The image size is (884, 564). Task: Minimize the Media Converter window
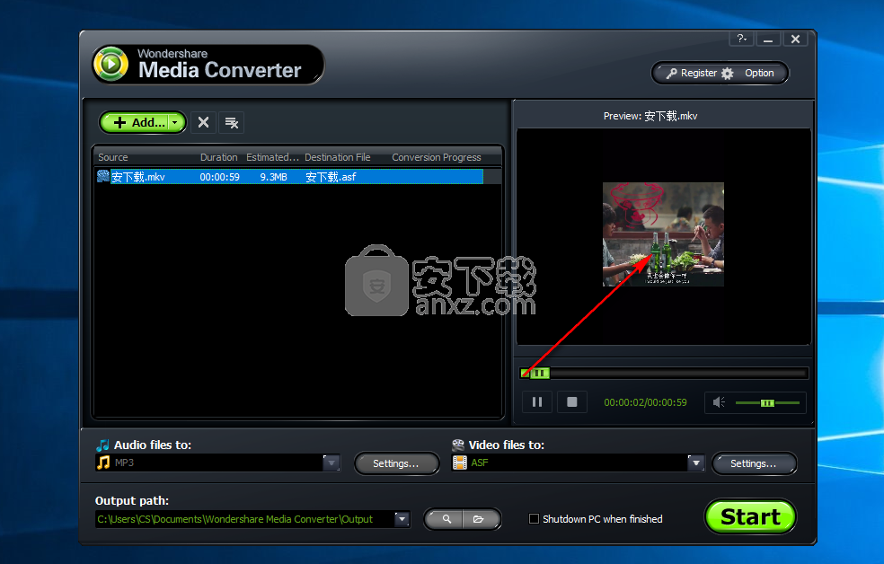pyautogui.click(x=768, y=39)
